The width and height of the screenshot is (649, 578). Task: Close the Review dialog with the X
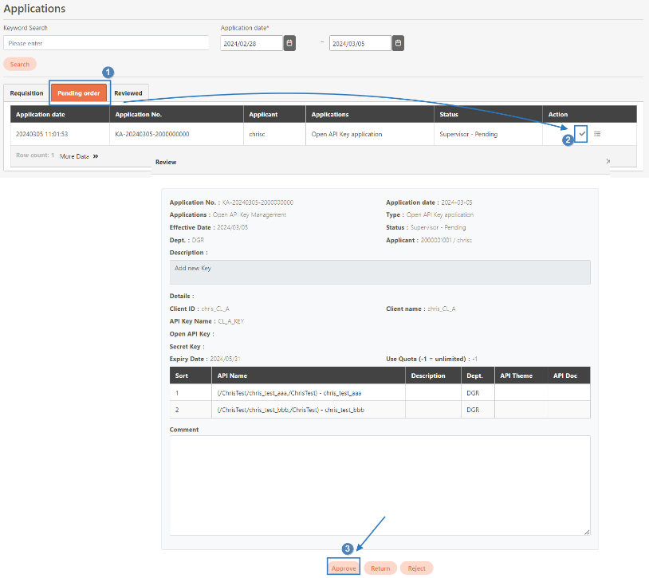pos(608,161)
